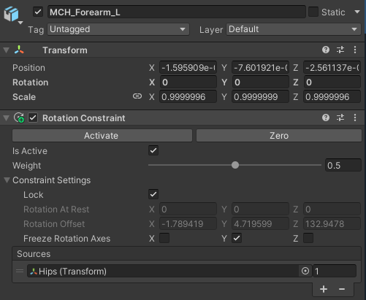Open Rotation Constraint presets selector
366x300 pixels.
point(340,118)
